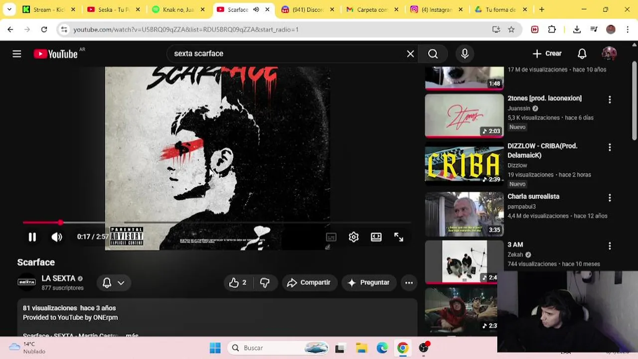638x359 pixels.
Task: Play the DIZZLOW - CRIBA video thumbnail
Action: pos(464,164)
